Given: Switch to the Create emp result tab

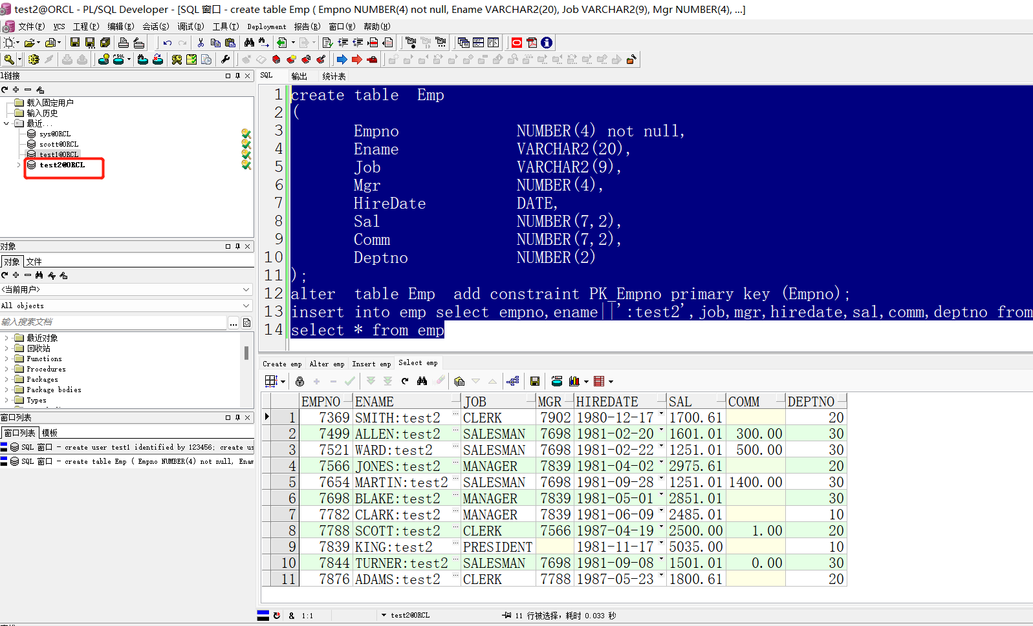Looking at the screenshot, I should tap(282, 364).
